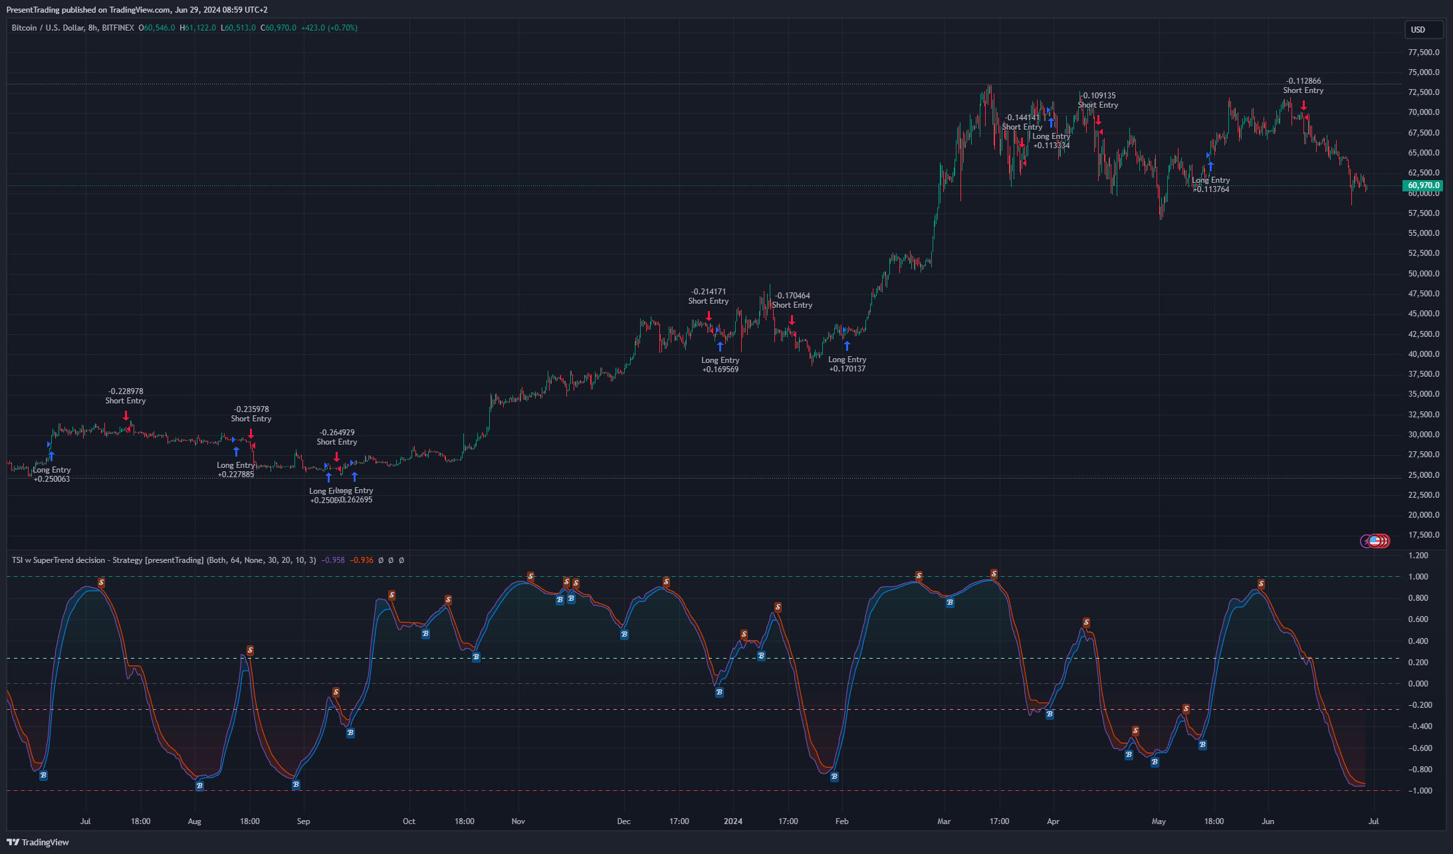Click the orange -0.936 indicator value
This screenshot has width=1453, height=854.
(362, 560)
